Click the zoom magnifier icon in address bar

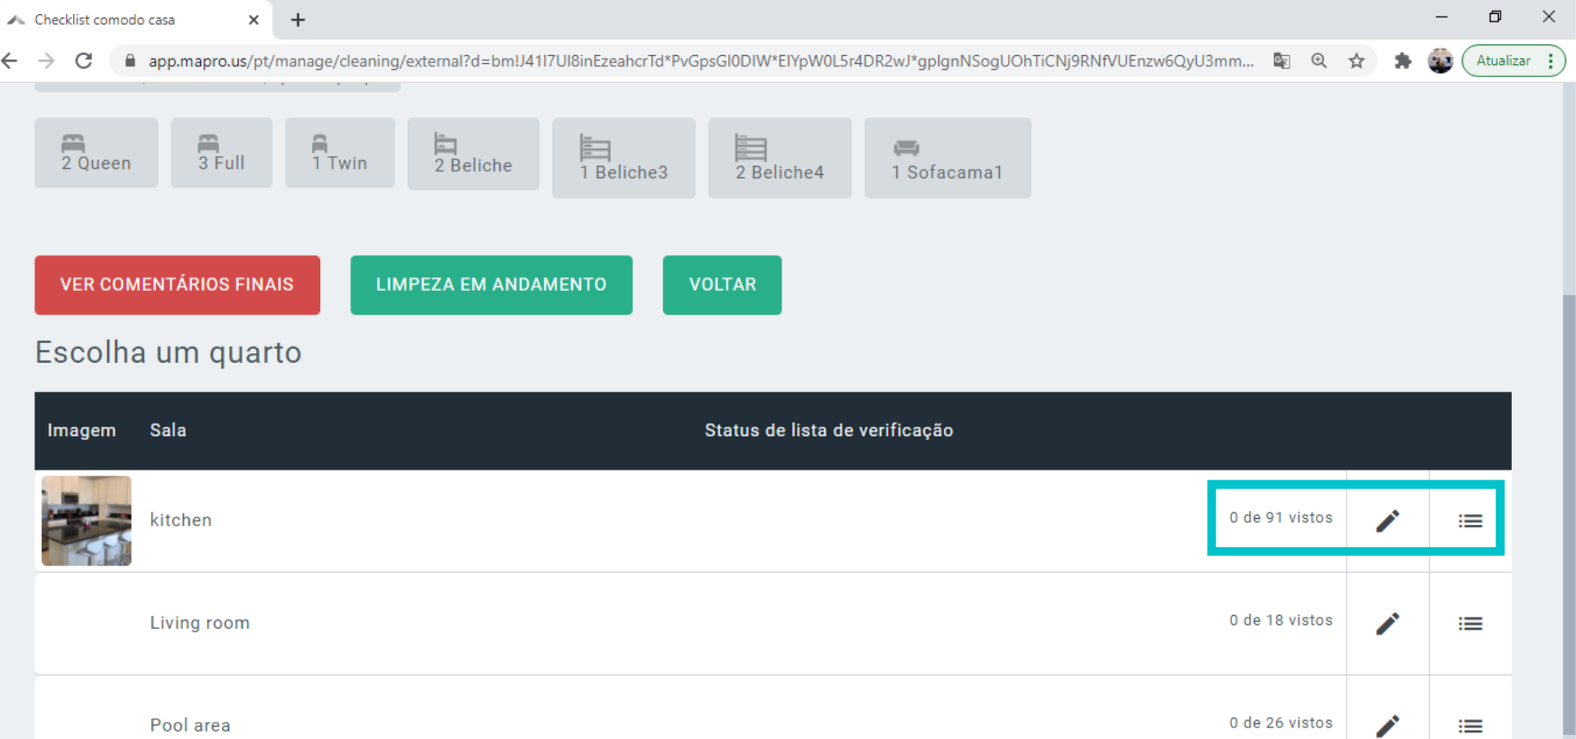[1319, 61]
